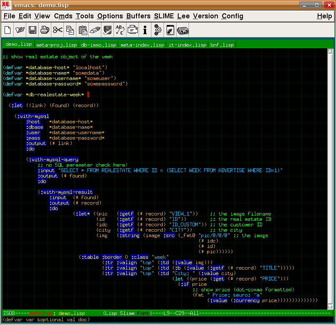Launch the debugger with the bug icon
The width and height of the screenshot is (336, 325).
[x=170, y=30]
